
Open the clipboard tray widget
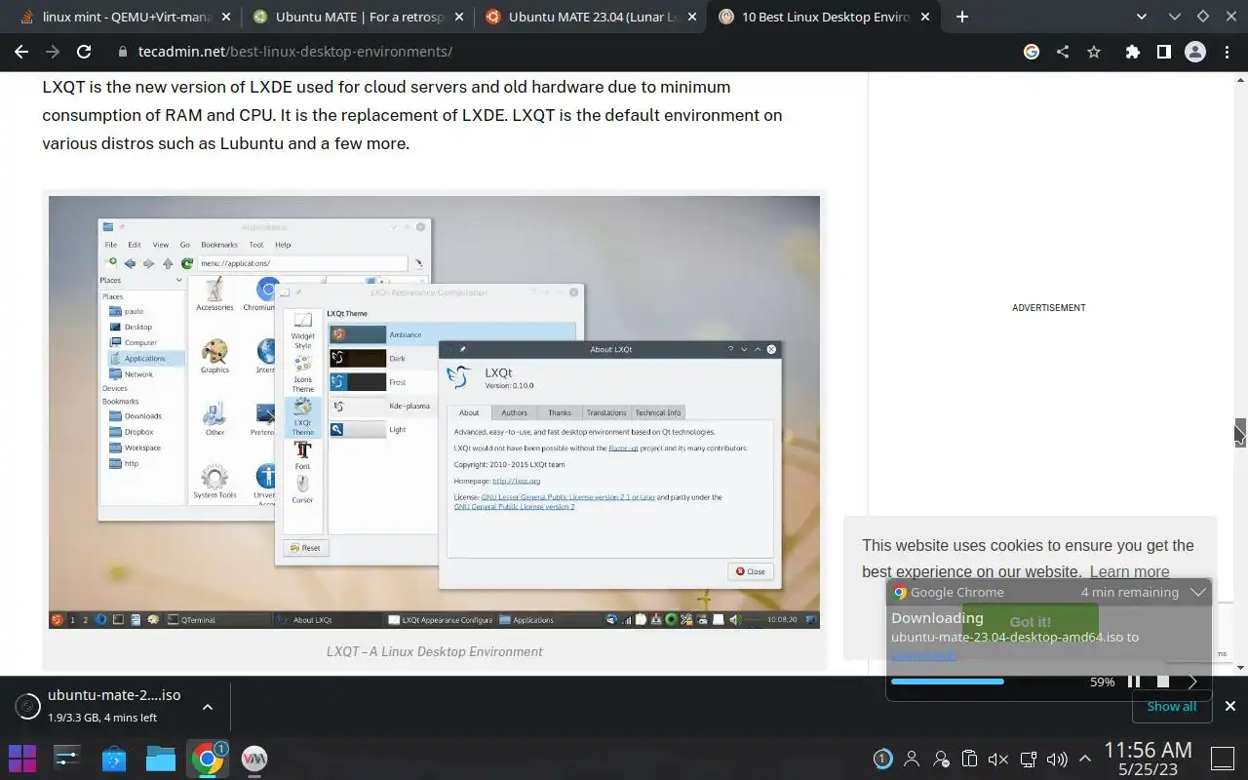[x=969, y=758]
